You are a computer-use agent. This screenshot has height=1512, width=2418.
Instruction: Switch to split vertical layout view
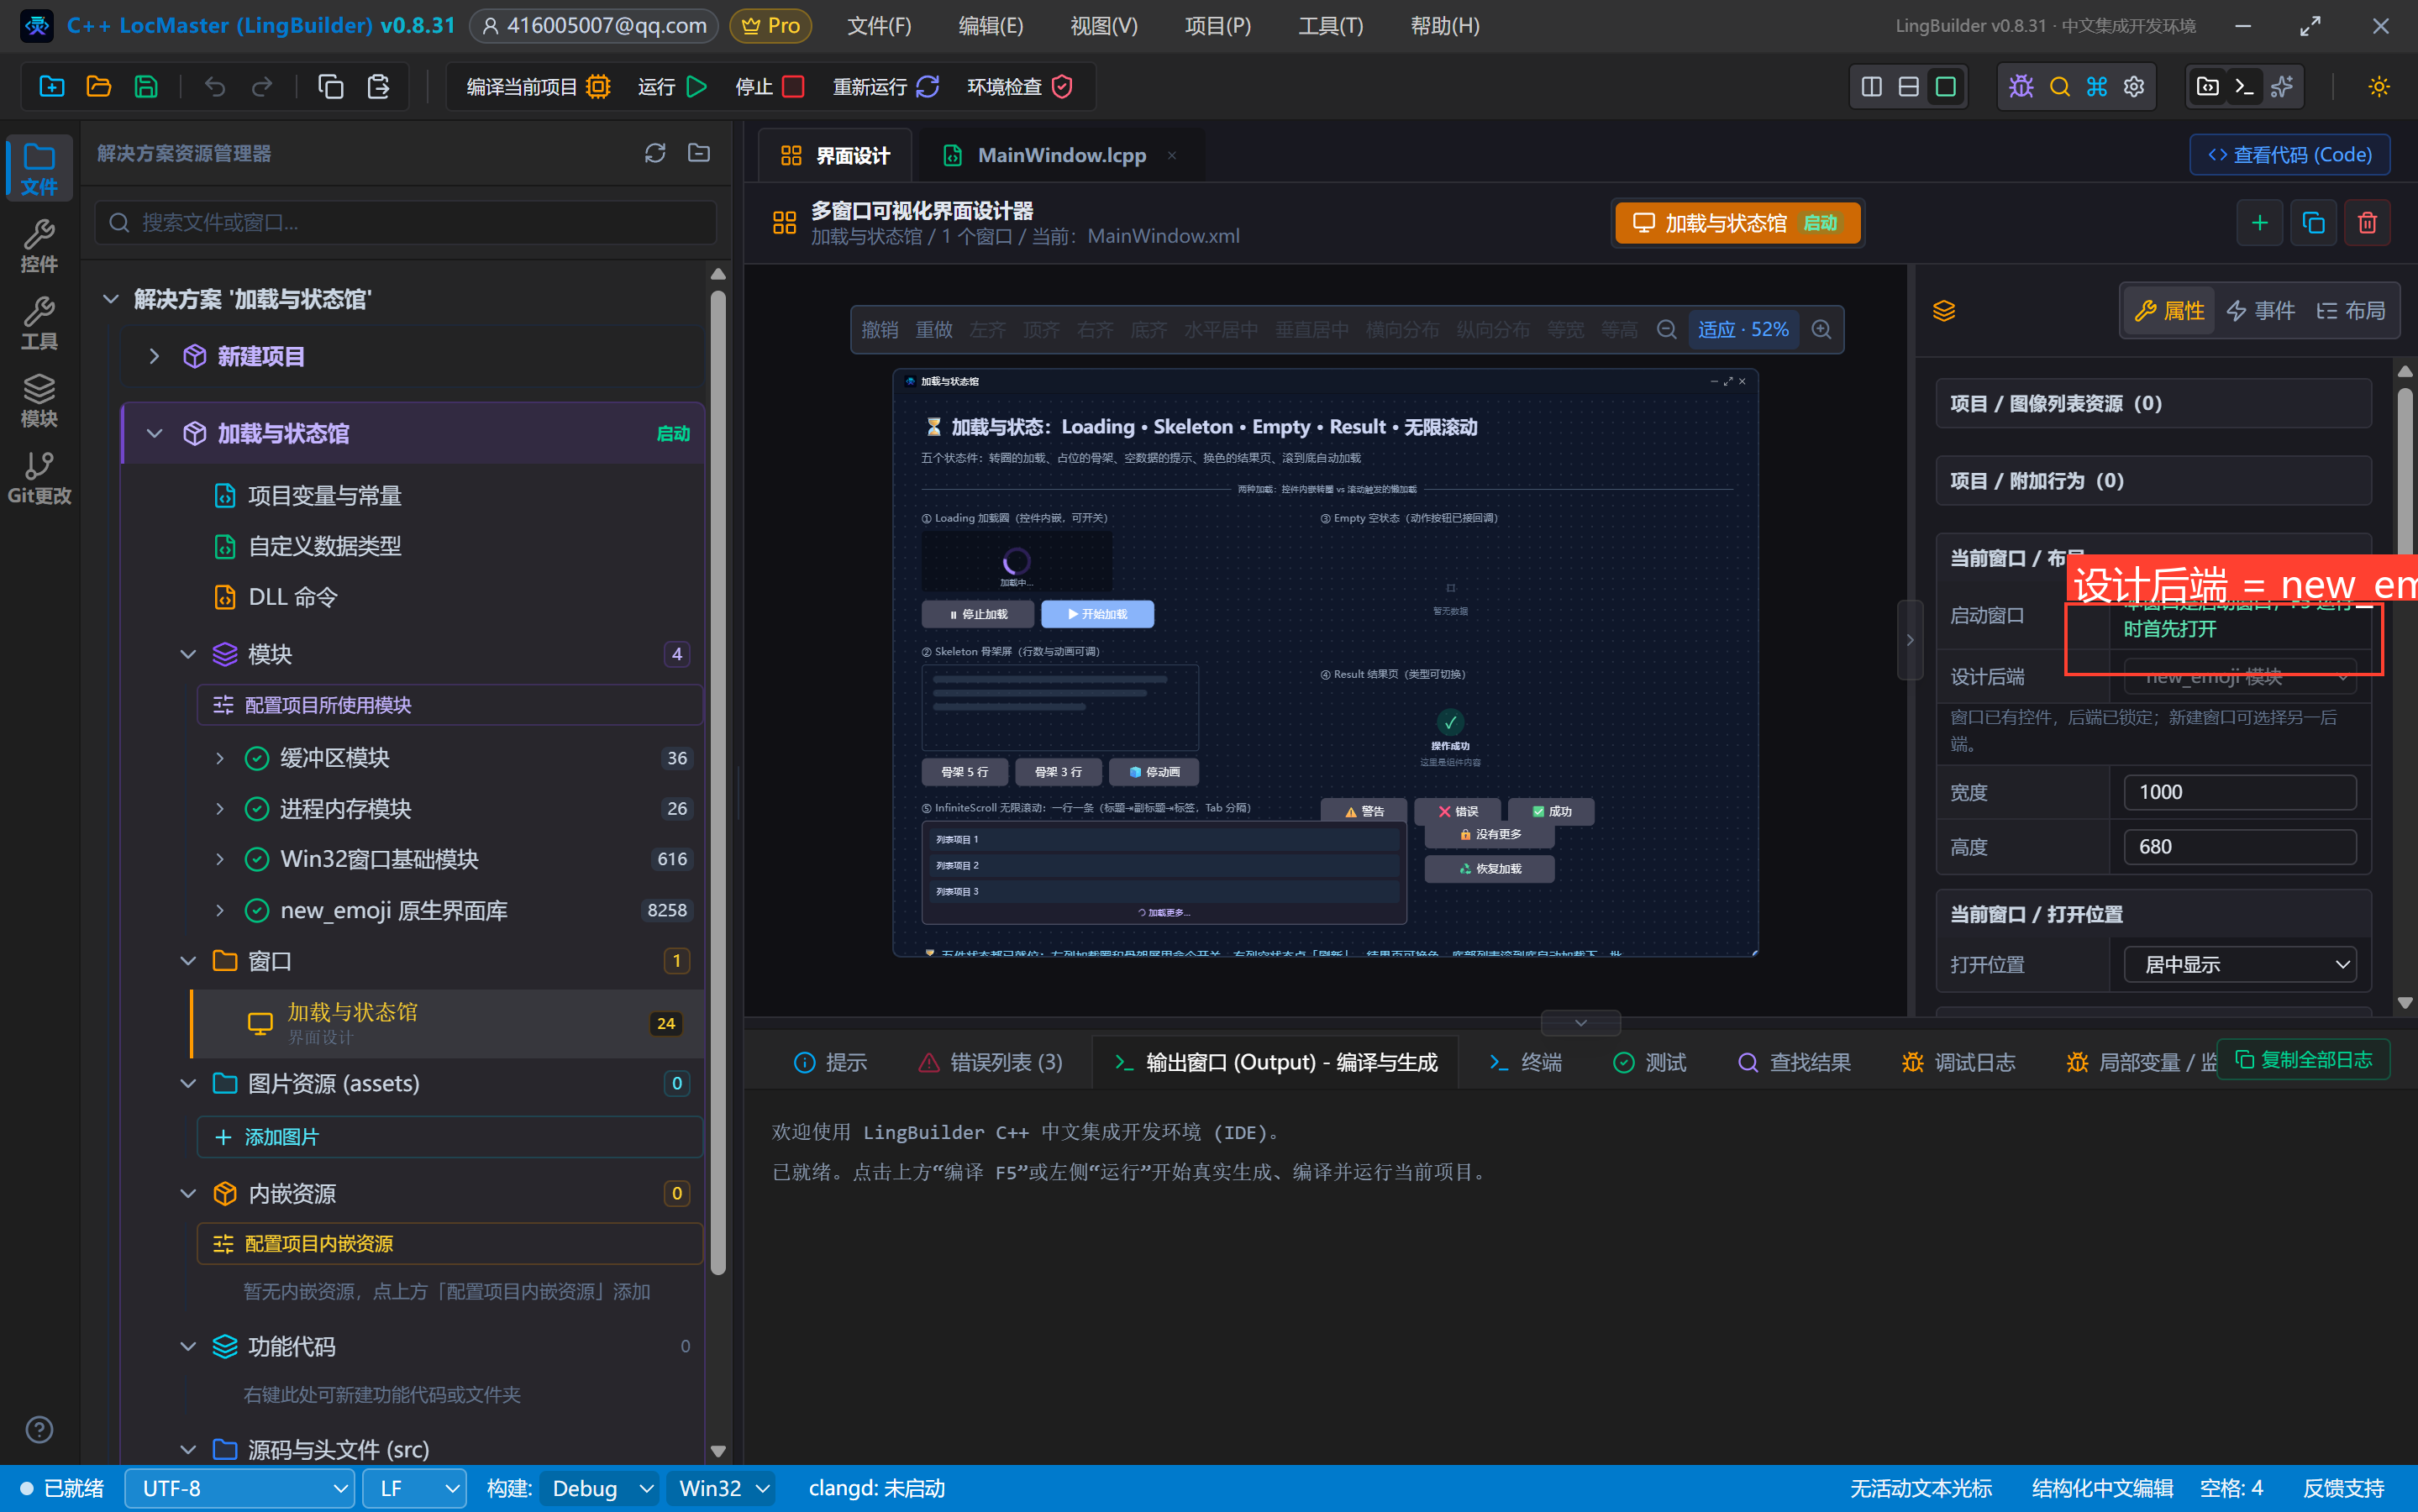click(x=1872, y=87)
